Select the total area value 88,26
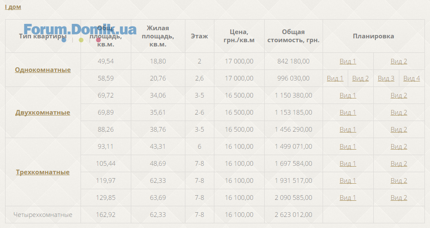Image resolution: width=430 pixels, height=228 pixels. tap(106, 129)
